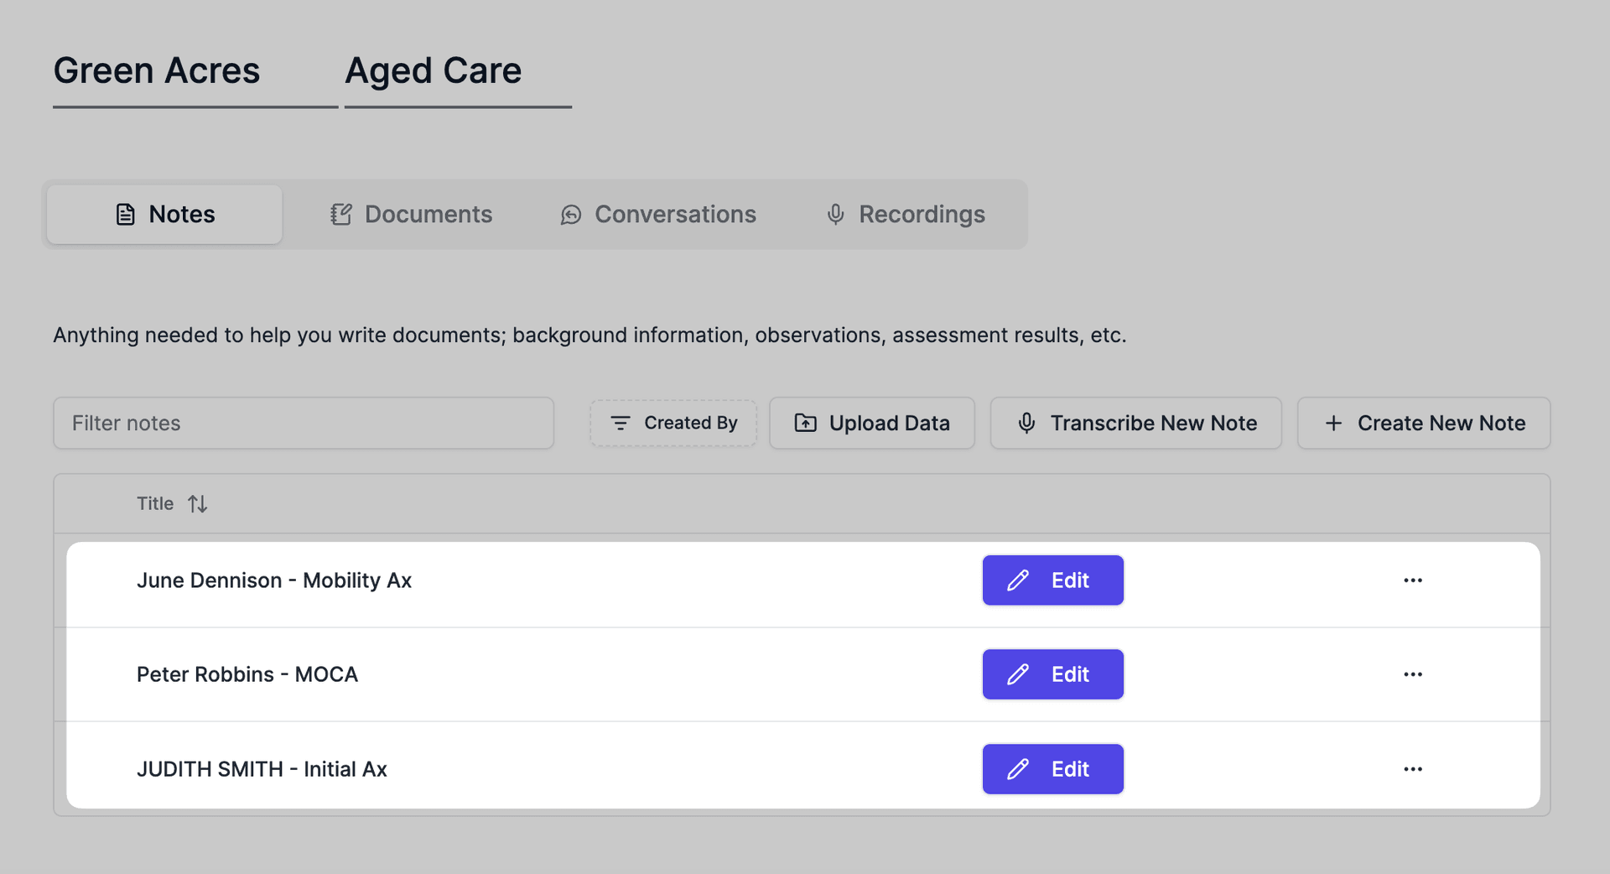The image size is (1610, 874).
Task: Open options menu for Peter Robbins' note
Action: [x=1414, y=674]
